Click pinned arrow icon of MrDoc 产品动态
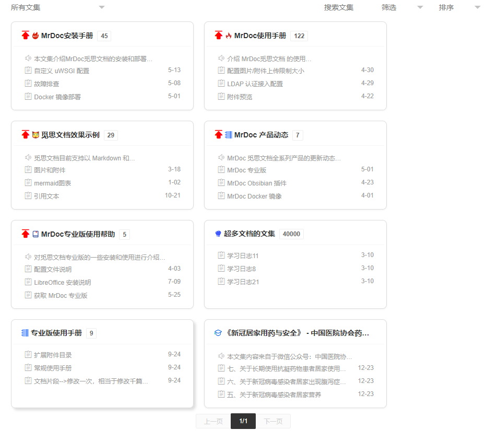This screenshot has width=499, height=441. coord(219,134)
